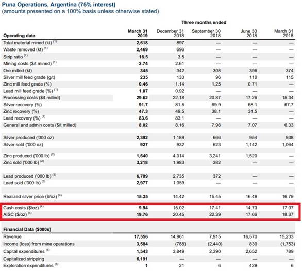Select the December 31 2018 column header
The width and height of the screenshot is (302, 271).
click(x=170, y=33)
